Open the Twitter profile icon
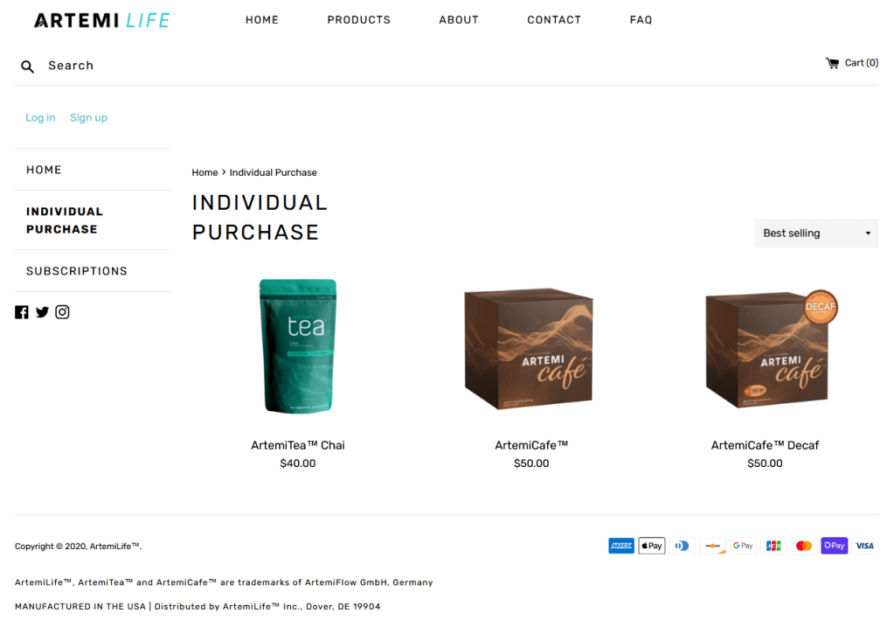 click(x=42, y=312)
